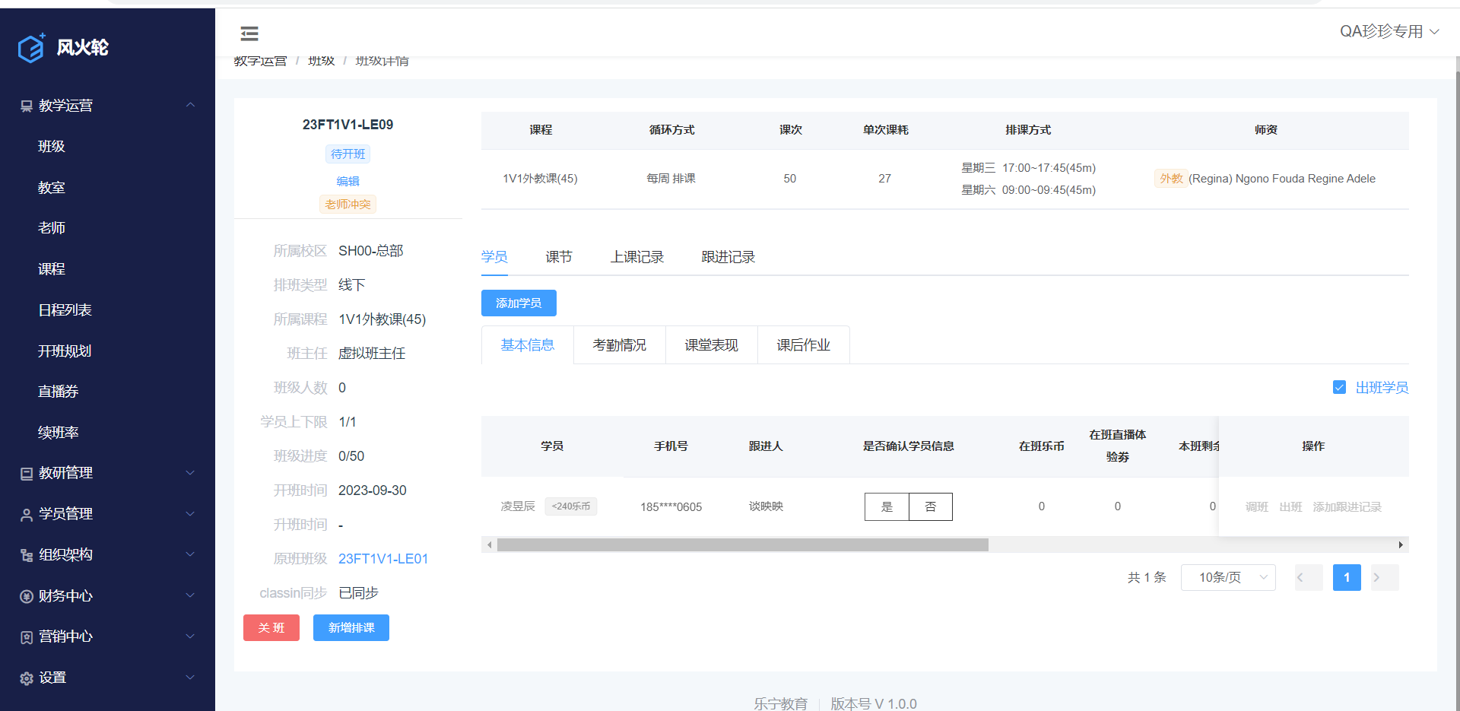The height and width of the screenshot is (711, 1460).
Task: Expand the 教研管理 menu section
Action: coord(191,473)
